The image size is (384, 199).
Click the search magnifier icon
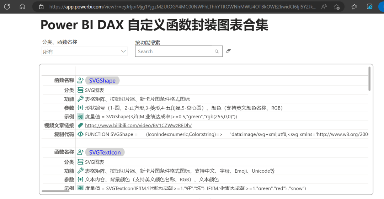[x=217, y=52]
